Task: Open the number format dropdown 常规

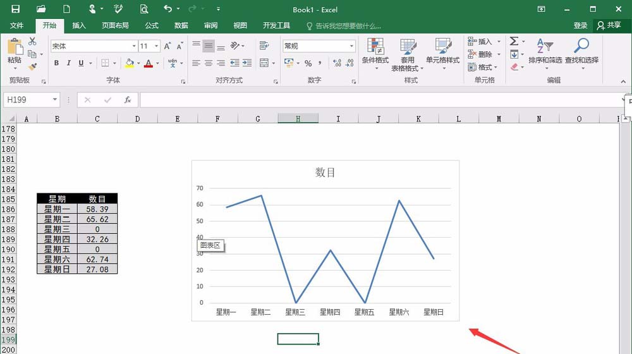Action: [x=351, y=46]
